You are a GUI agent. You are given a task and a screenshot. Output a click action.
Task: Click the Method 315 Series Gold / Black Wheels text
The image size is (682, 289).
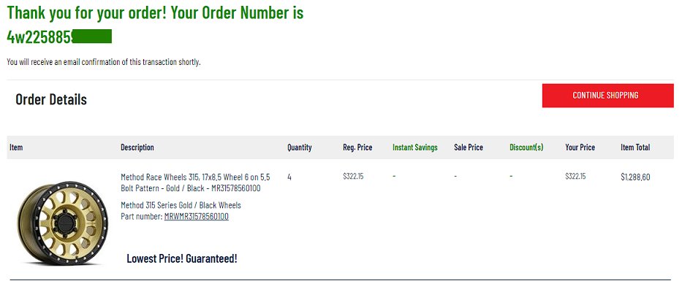[x=181, y=205]
